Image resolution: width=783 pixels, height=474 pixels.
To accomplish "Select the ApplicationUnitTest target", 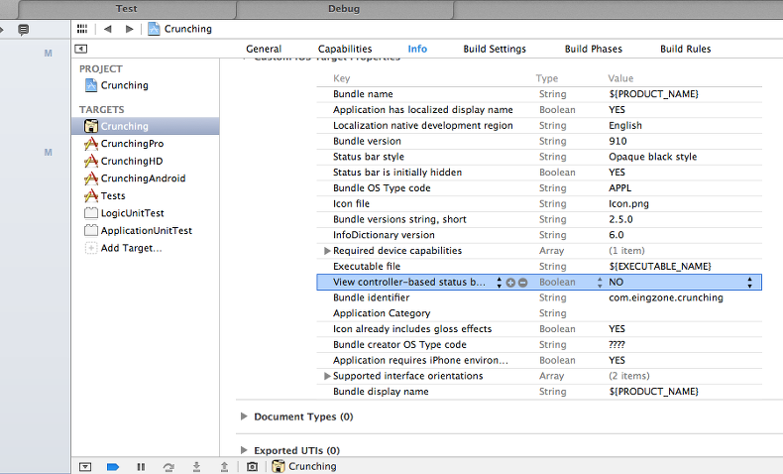I will 147,231.
